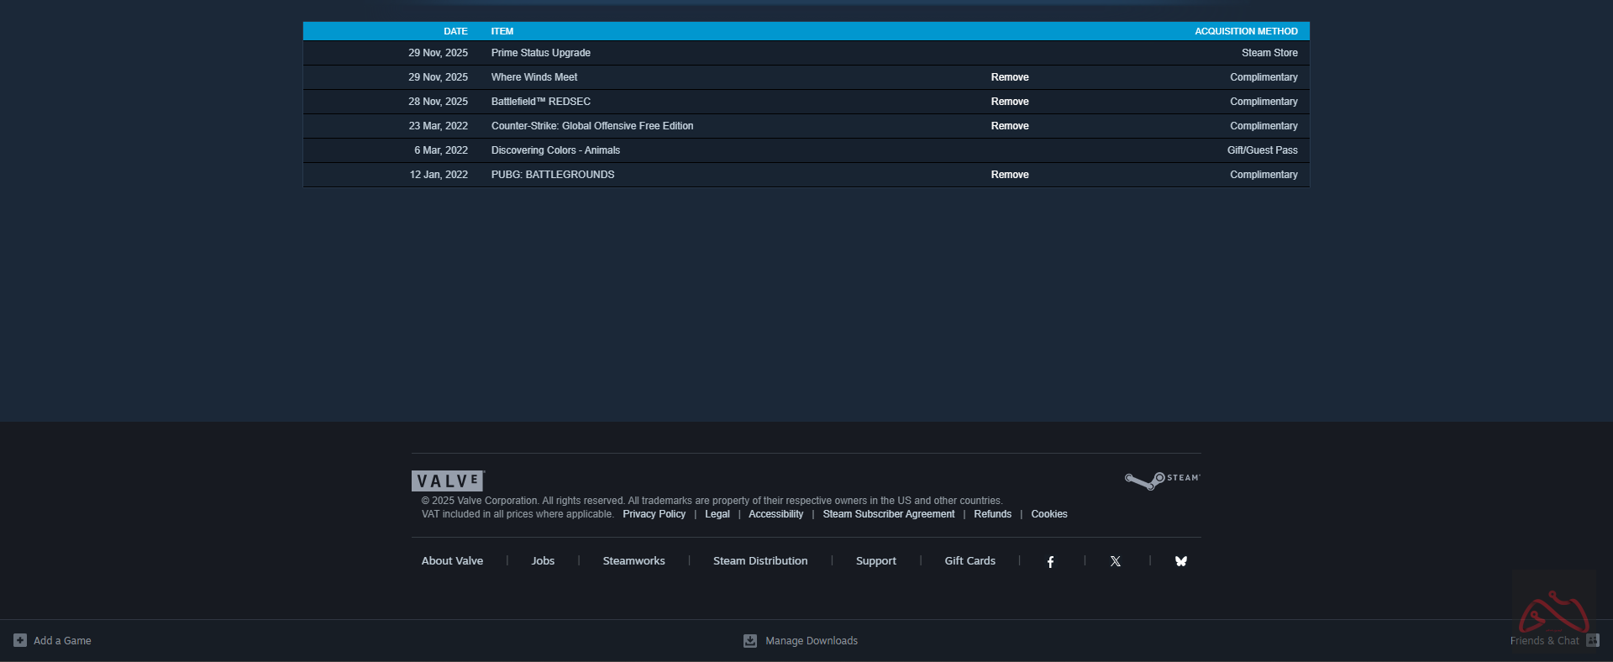Remove PUBG: BATTLEGROUNDS license
Image resolution: width=1613 pixels, height=662 pixels.
(x=1010, y=175)
